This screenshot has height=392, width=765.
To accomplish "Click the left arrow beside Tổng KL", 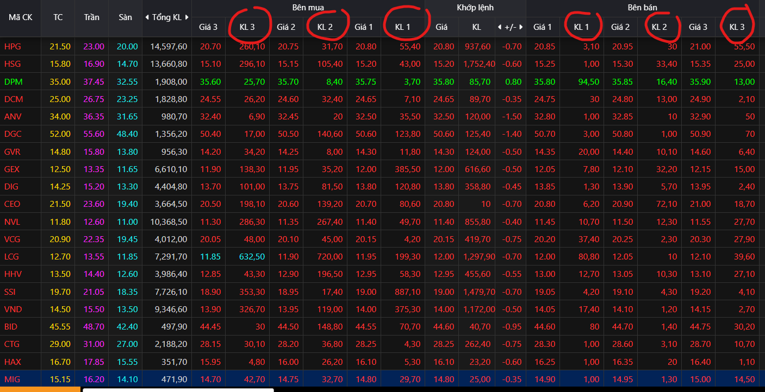I will coord(147,17).
